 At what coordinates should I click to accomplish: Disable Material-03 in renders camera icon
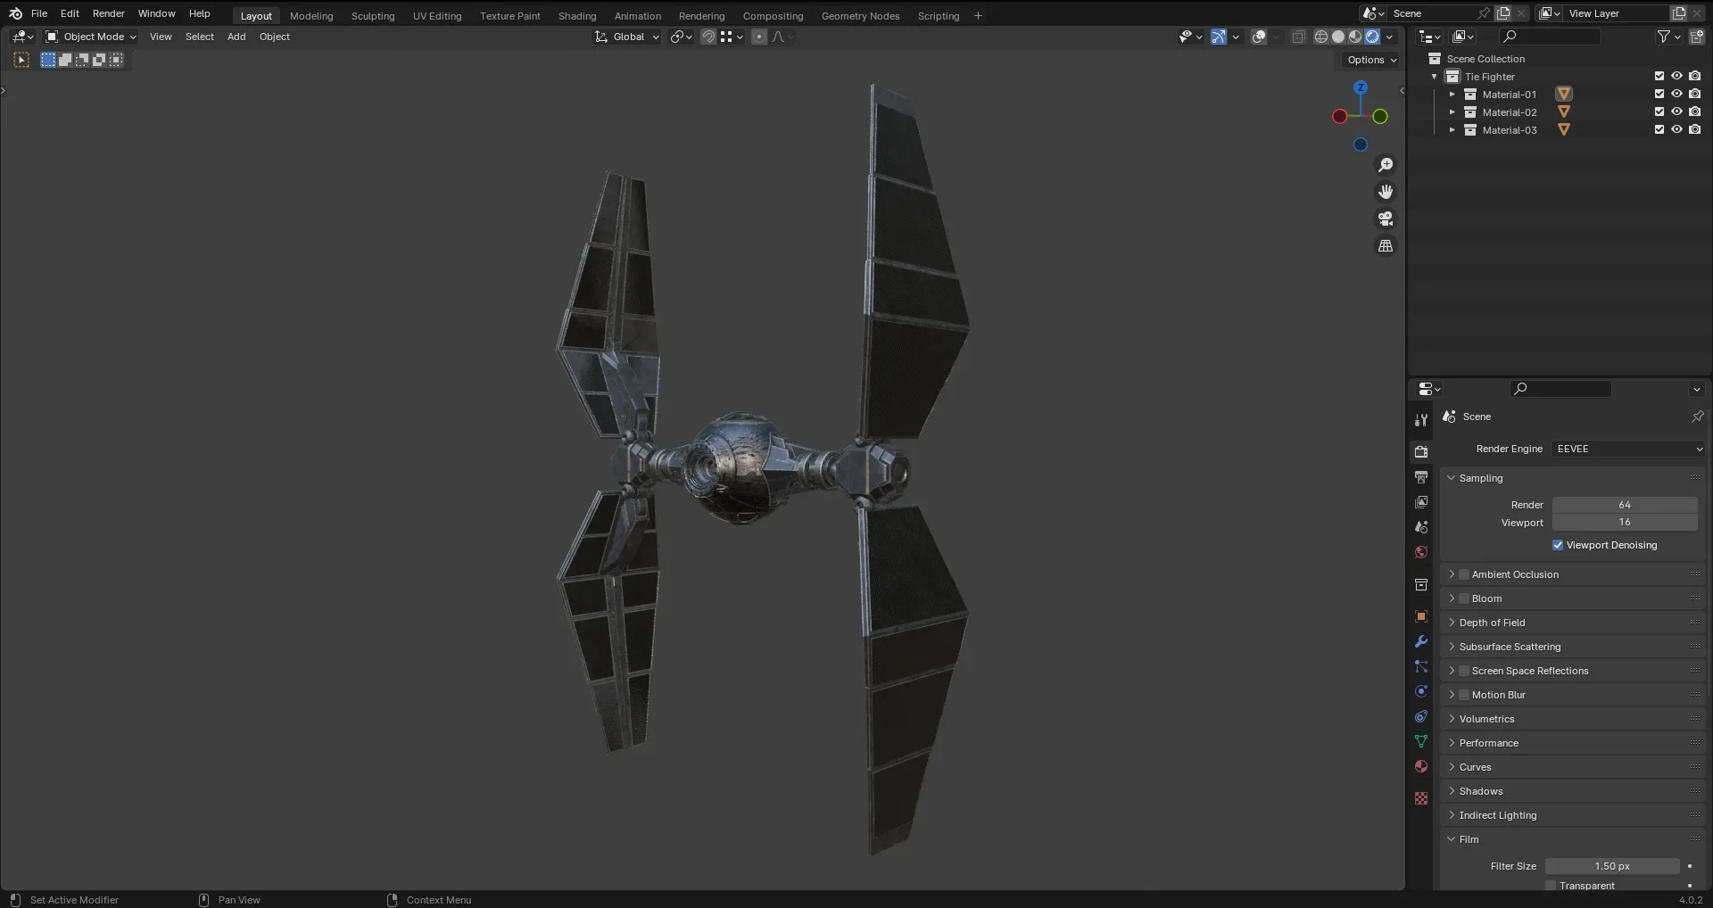[1694, 129]
